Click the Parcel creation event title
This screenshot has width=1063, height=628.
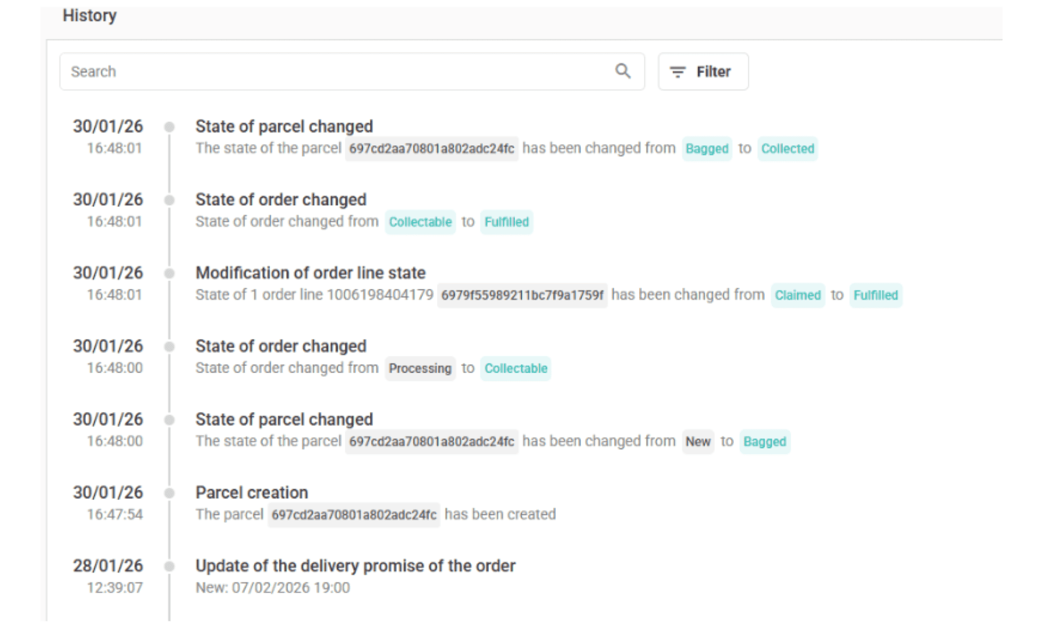[252, 492]
